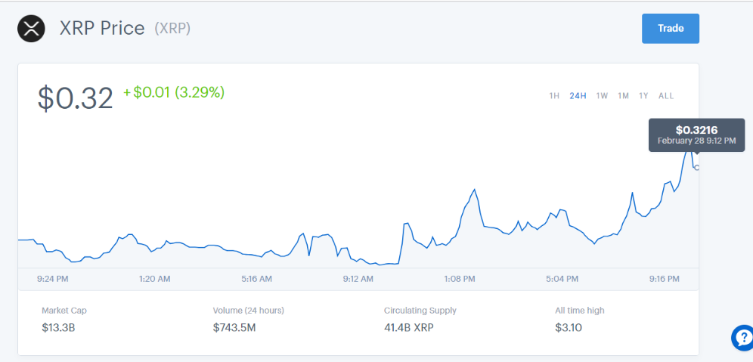Open the help chat bubble icon
Image resolution: width=753 pixels, height=362 pixels.
pyautogui.click(x=742, y=338)
